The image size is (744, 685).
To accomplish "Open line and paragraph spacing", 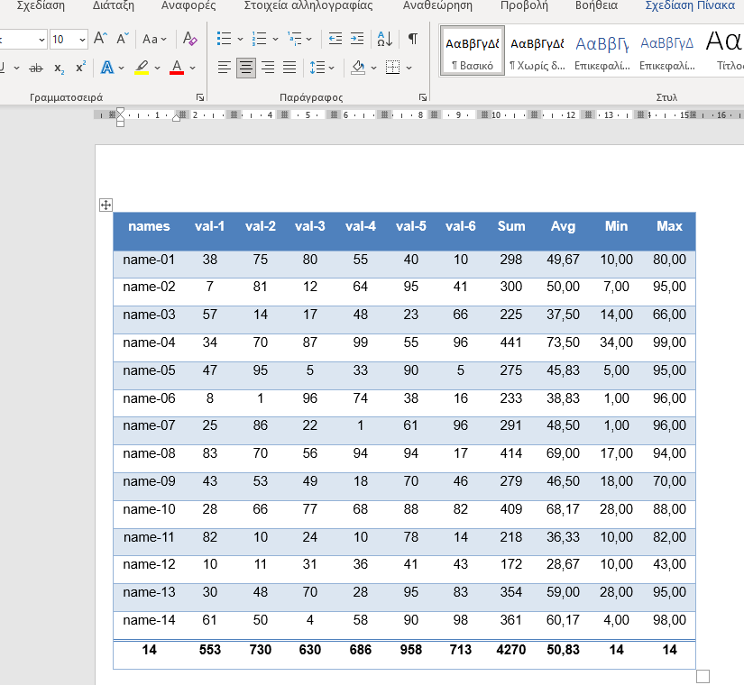I will click(317, 68).
